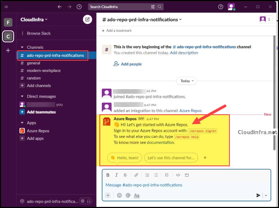Go forward with the right arrow
The height and width of the screenshot is (208, 279).
pos(69,7)
